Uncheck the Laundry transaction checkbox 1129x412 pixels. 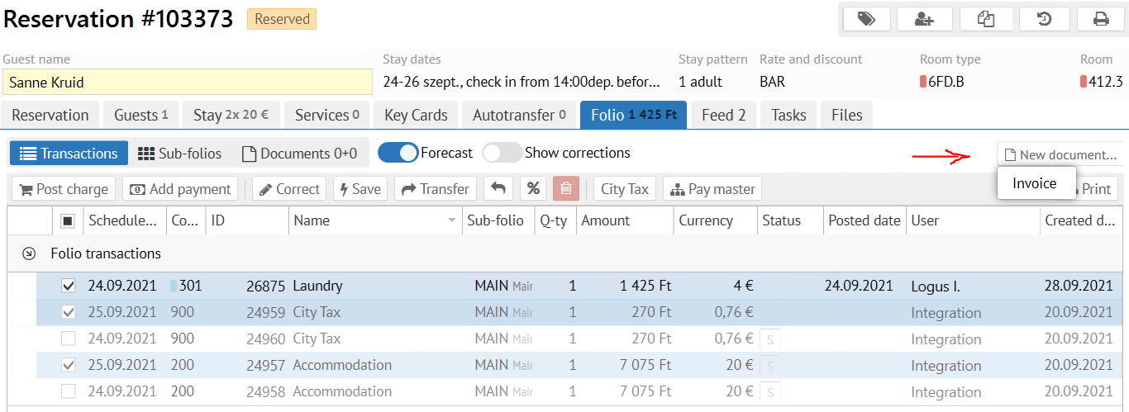pyautogui.click(x=69, y=286)
